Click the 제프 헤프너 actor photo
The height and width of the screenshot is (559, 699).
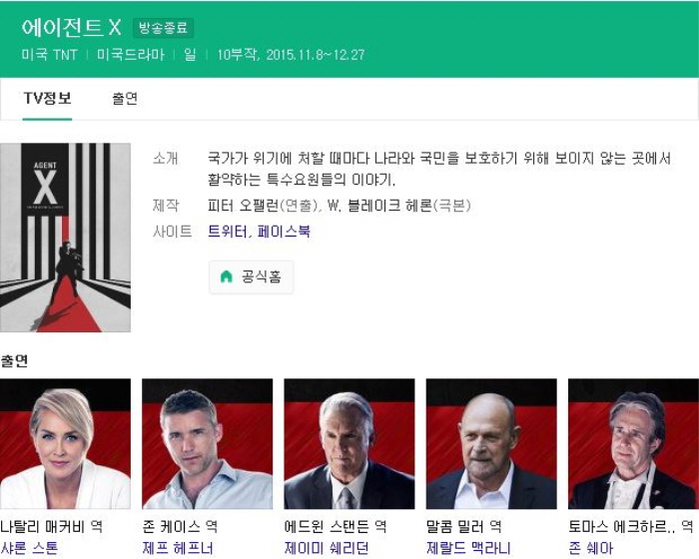tap(208, 444)
